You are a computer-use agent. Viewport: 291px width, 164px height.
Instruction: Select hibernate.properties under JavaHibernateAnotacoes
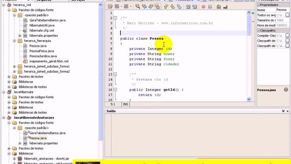(x=44, y=143)
